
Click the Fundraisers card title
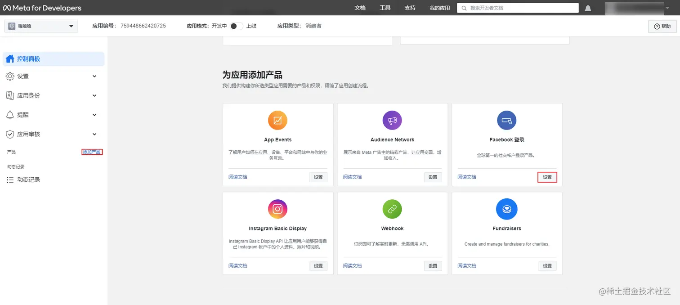(x=507, y=229)
